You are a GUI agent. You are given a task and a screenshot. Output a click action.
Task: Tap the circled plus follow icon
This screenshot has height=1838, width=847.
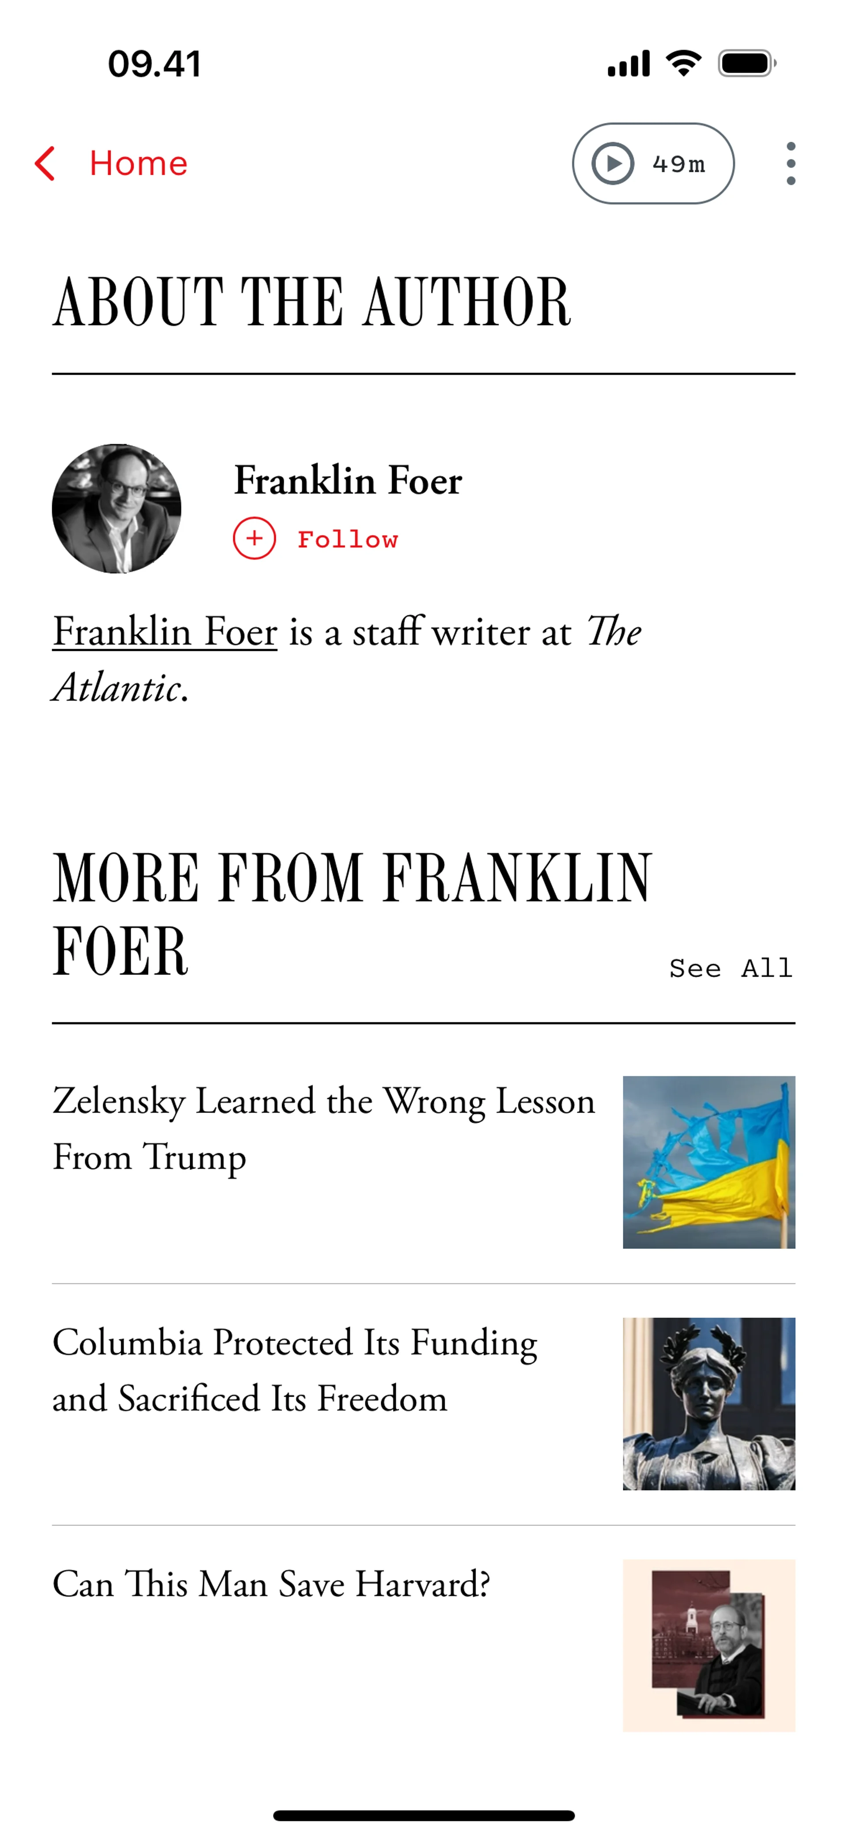[254, 538]
